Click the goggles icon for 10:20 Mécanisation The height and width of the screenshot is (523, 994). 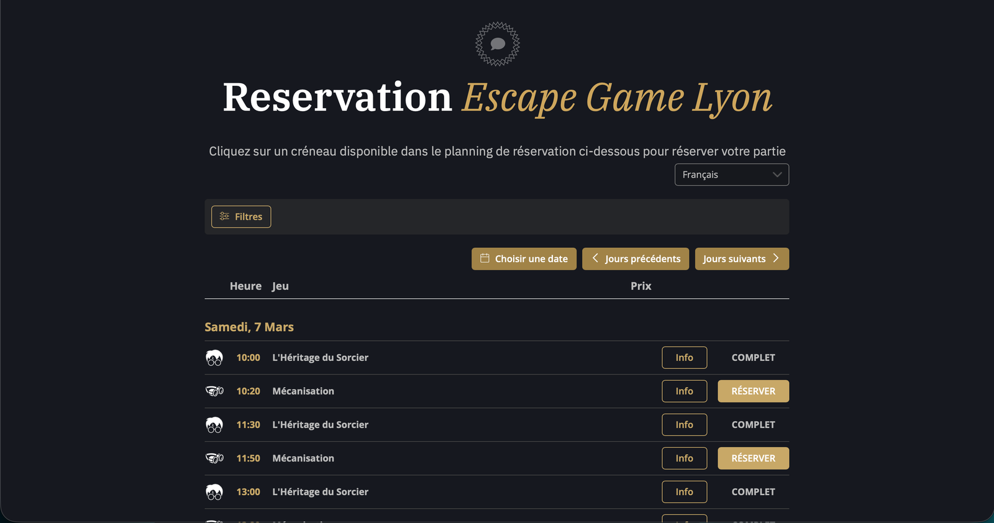coord(214,391)
